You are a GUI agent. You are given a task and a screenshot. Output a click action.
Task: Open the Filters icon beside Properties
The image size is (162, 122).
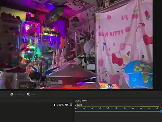coord(29,94)
